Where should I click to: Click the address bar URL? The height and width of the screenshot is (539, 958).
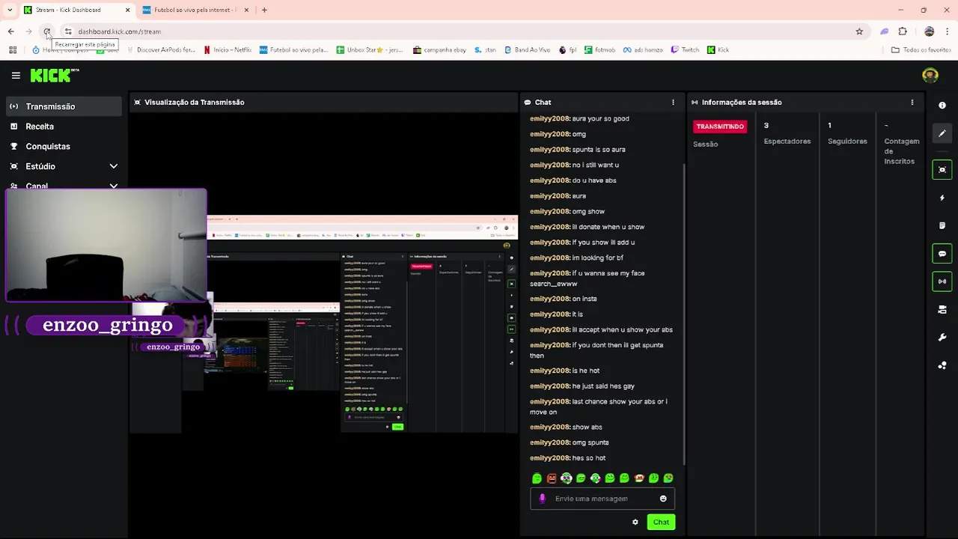(119, 31)
